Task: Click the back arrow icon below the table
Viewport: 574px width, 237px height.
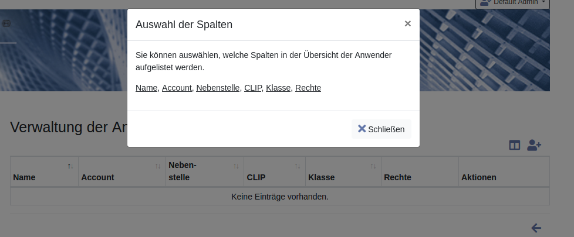Action: pyautogui.click(x=536, y=228)
